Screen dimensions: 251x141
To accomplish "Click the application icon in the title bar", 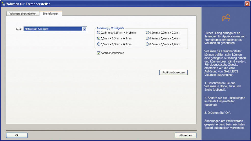I will (3, 4).
